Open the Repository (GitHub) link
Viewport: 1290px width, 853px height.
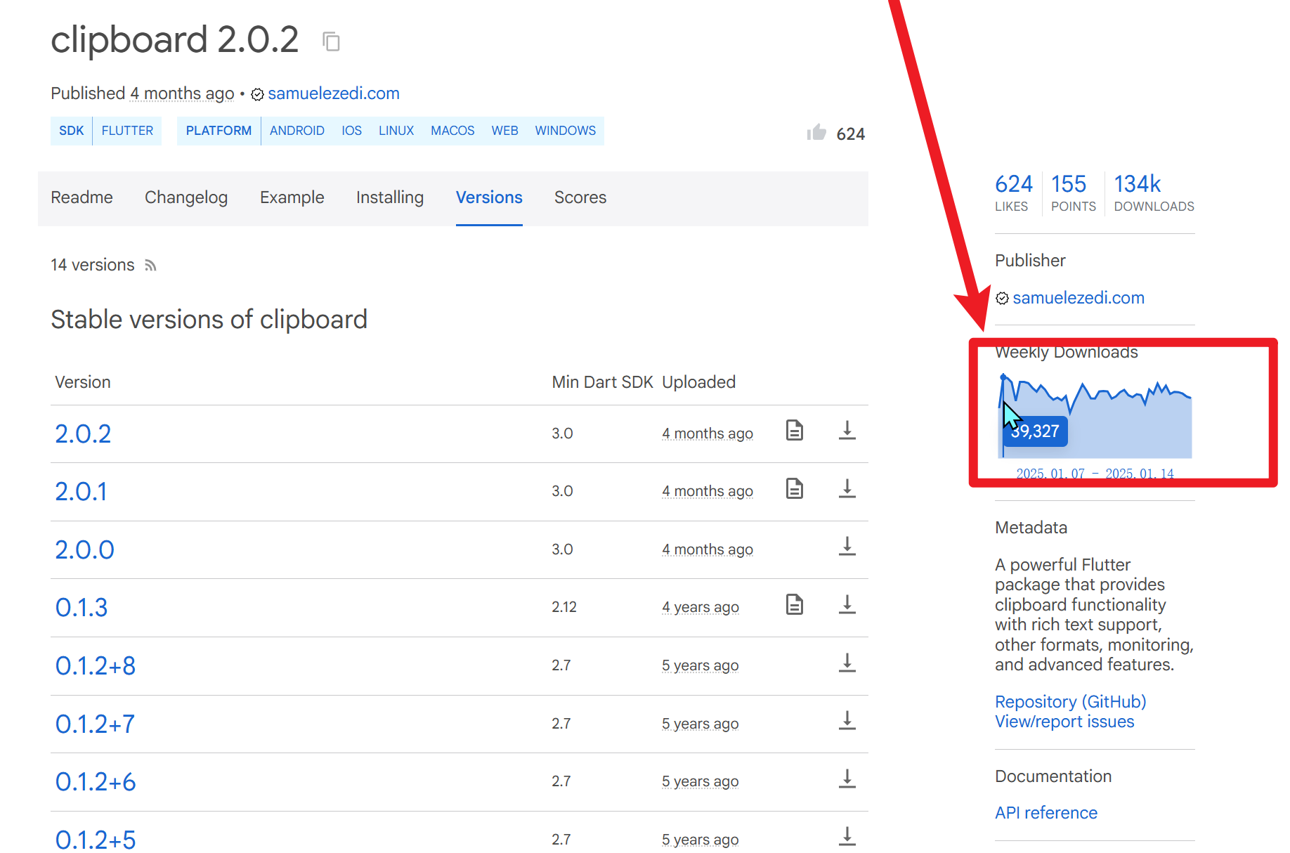point(1070,701)
